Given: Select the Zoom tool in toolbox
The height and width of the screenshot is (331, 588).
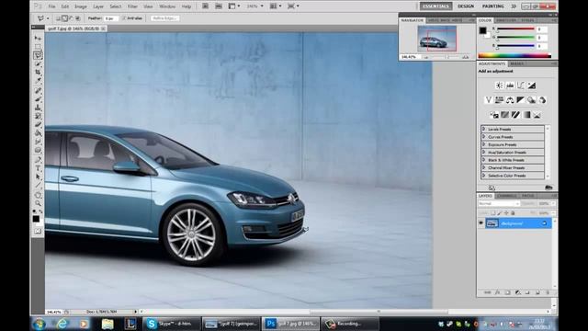Looking at the screenshot, I should tap(38, 203).
